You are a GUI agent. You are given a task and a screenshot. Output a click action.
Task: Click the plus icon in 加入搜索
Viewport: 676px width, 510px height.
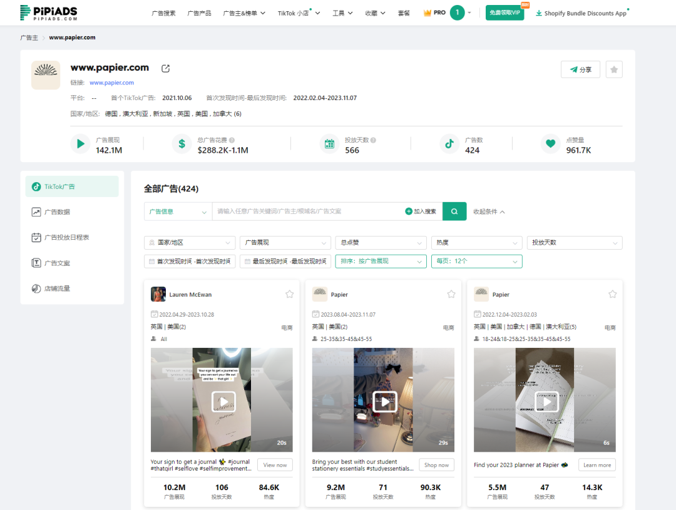tap(408, 212)
